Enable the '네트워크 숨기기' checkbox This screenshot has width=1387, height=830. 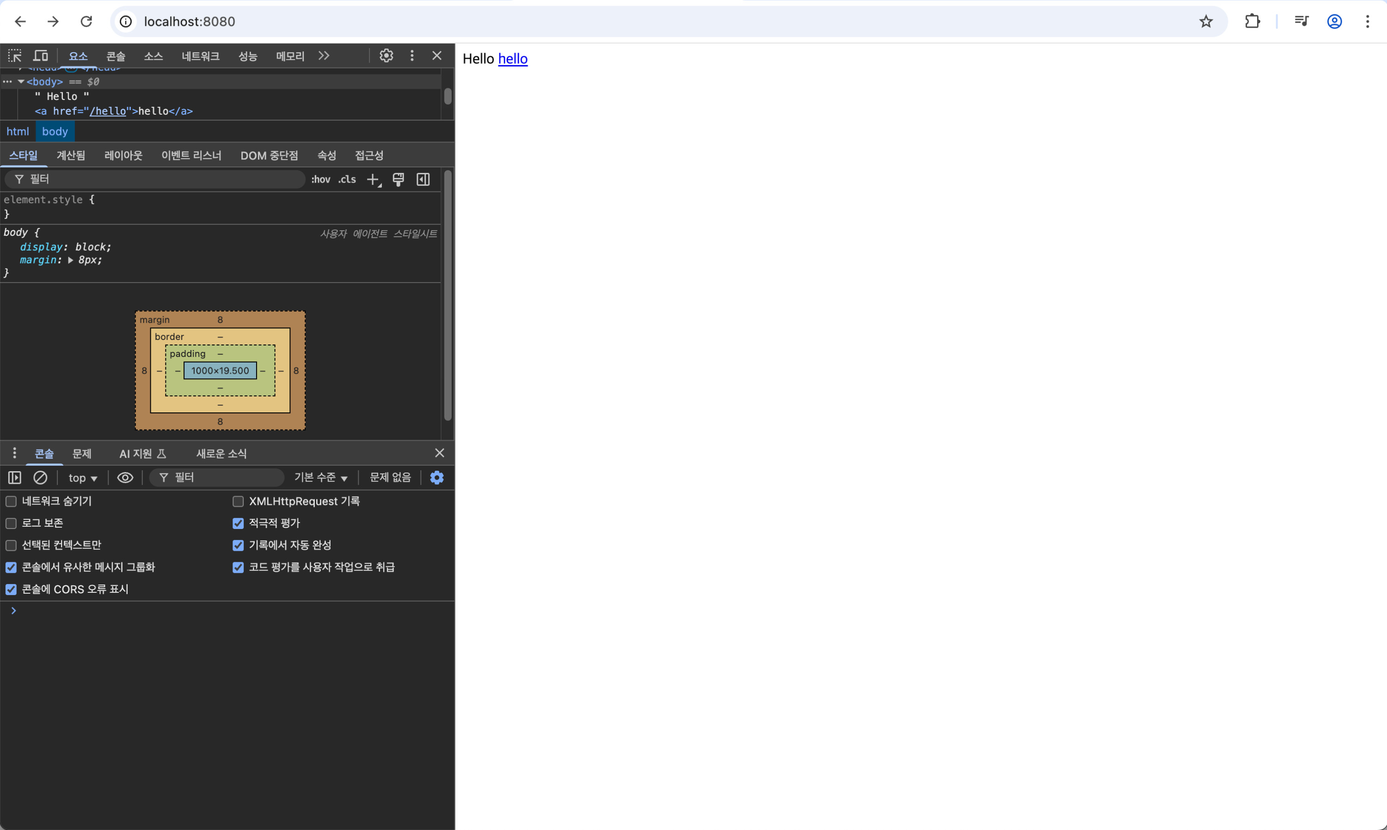pyautogui.click(x=11, y=501)
